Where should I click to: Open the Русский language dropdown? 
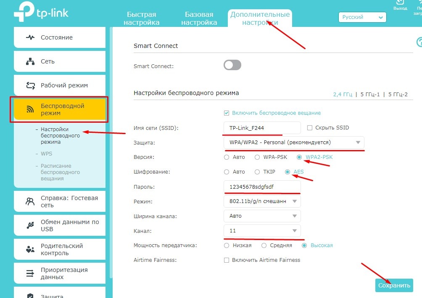point(362,17)
